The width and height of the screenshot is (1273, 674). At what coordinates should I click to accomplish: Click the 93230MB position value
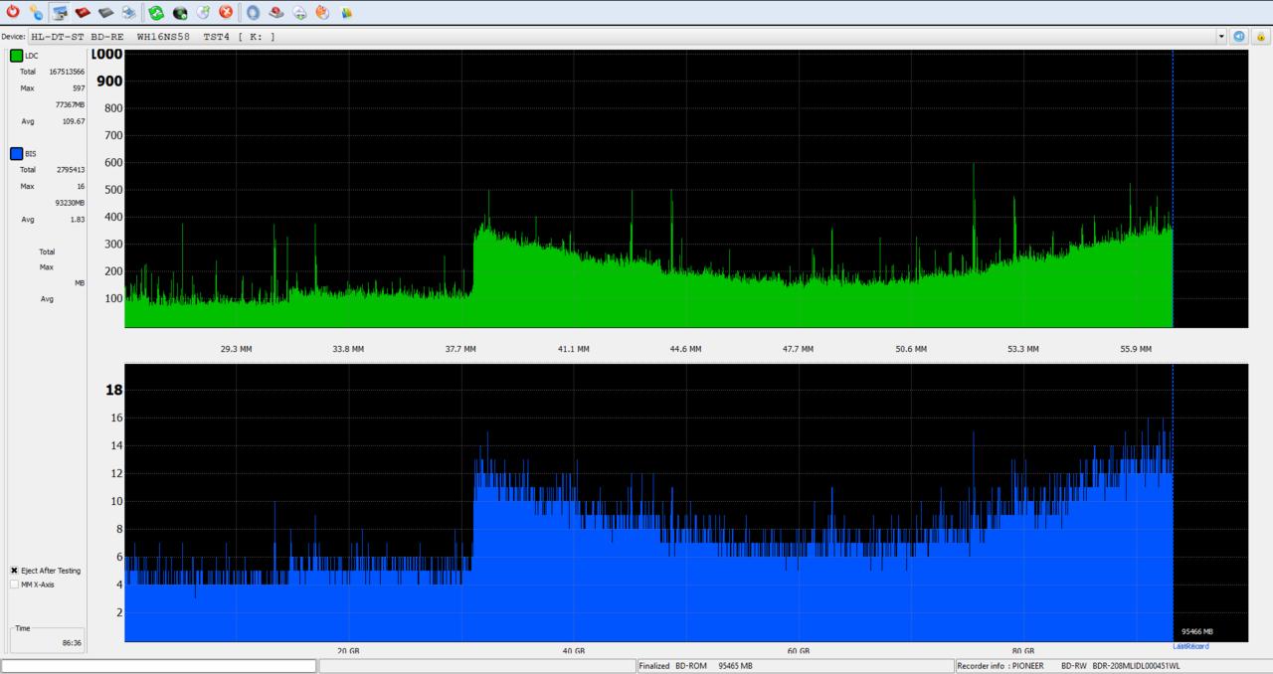[70, 203]
